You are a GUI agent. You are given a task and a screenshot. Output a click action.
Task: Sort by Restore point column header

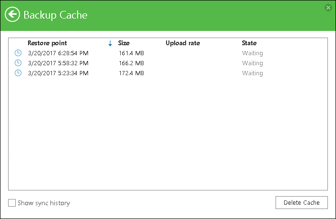pos(47,43)
